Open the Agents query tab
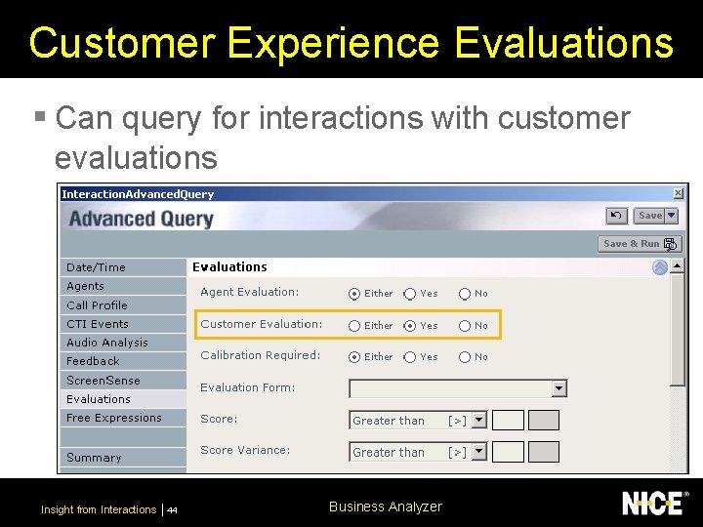 coord(123,286)
